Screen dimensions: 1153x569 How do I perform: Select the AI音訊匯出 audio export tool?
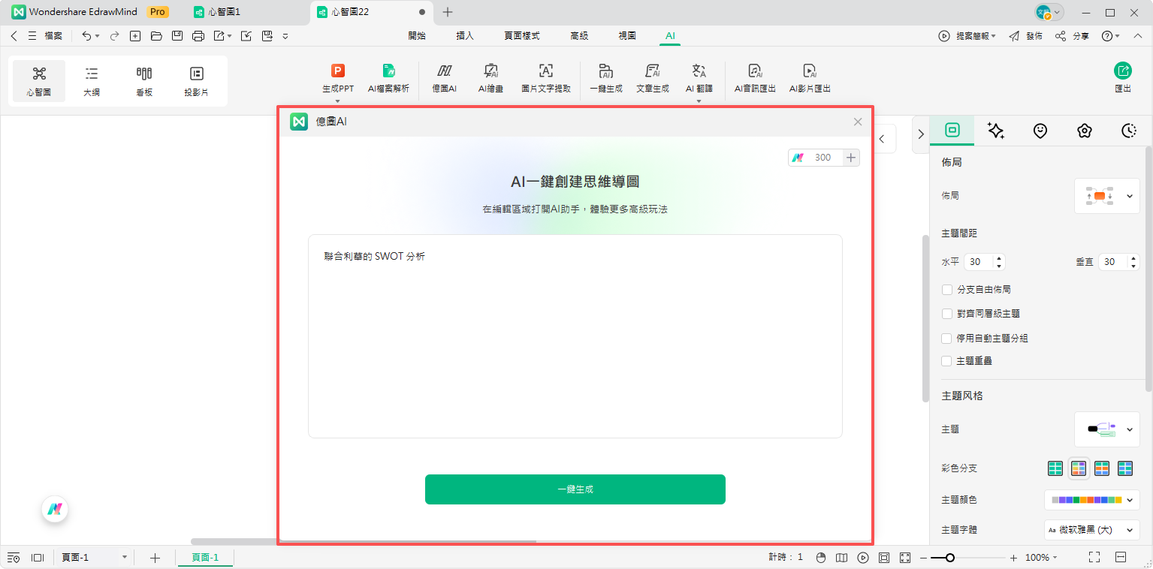pos(754,77)
